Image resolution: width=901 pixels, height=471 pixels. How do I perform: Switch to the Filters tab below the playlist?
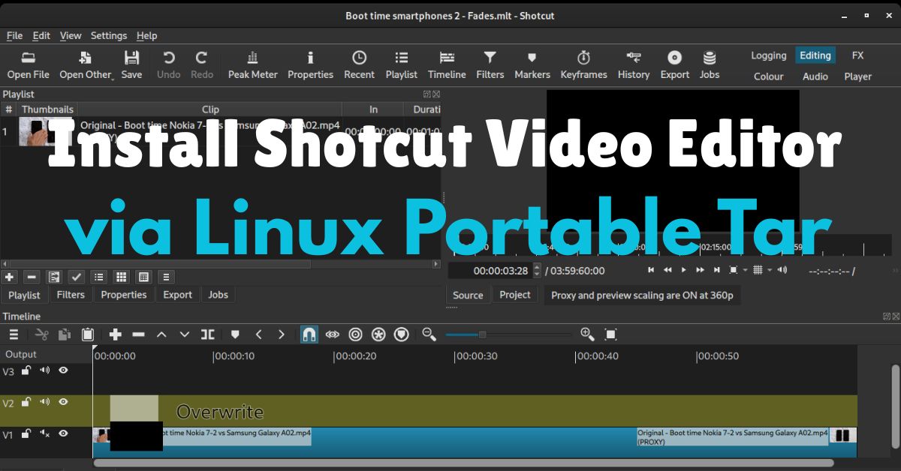pos(71,295)
